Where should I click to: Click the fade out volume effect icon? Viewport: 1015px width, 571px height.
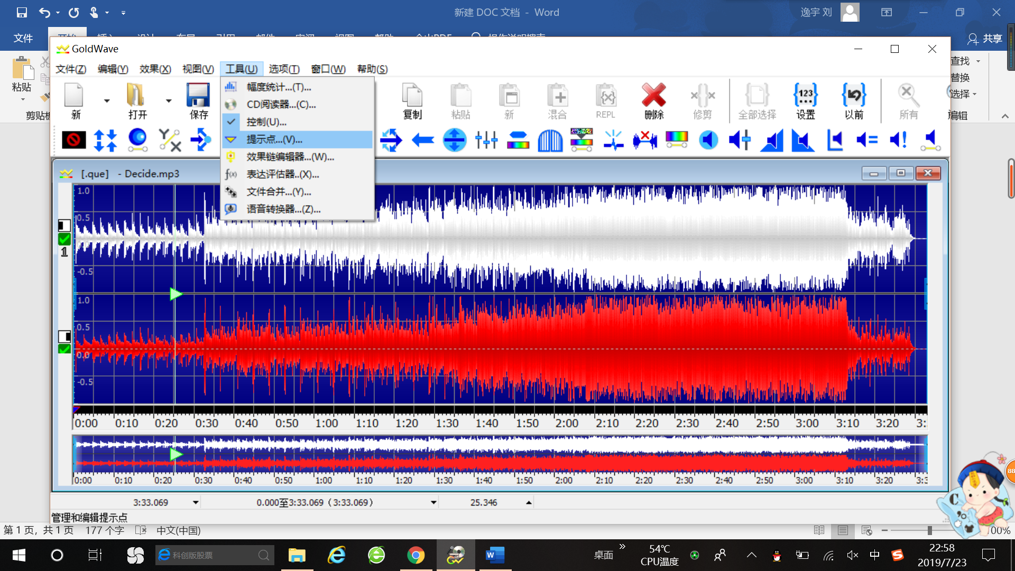pyautogui.click(x=803, y=140)
